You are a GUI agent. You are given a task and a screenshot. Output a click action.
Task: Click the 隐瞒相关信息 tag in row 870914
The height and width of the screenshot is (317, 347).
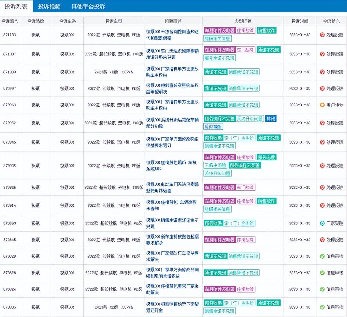[x=217, y=209]
